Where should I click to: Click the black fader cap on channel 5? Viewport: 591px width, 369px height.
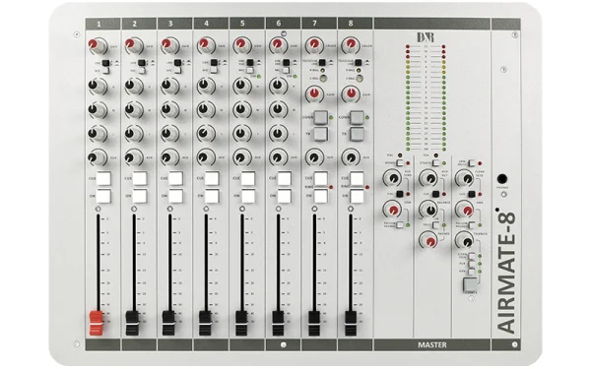tap(241, 323)
